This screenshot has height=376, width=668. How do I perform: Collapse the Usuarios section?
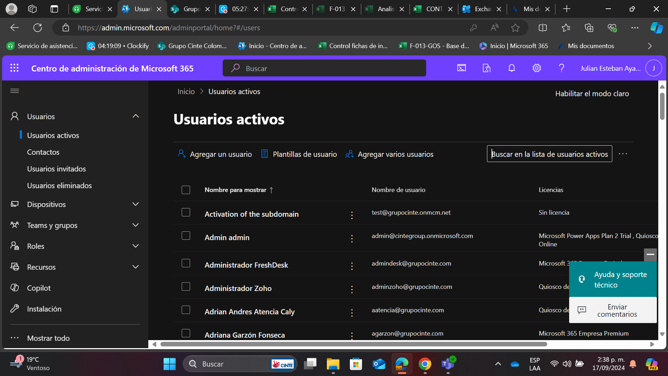click(136, 116)
